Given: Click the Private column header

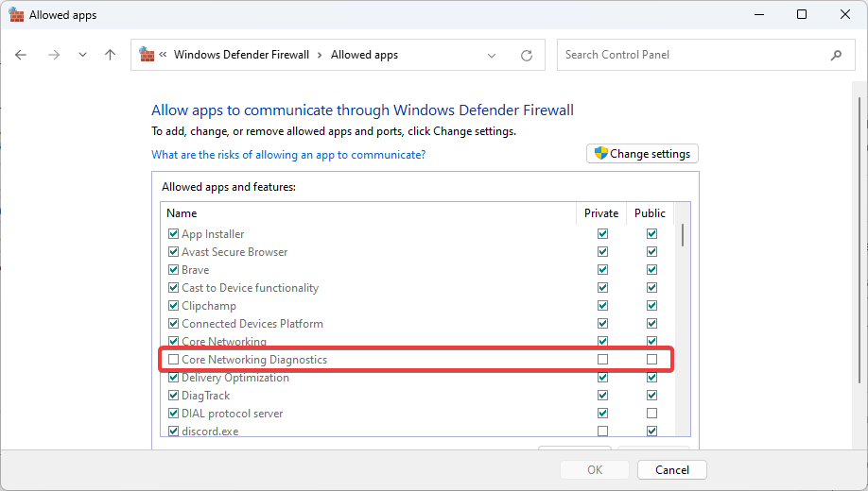Looking at the screenshot, I should coord(601,213).
